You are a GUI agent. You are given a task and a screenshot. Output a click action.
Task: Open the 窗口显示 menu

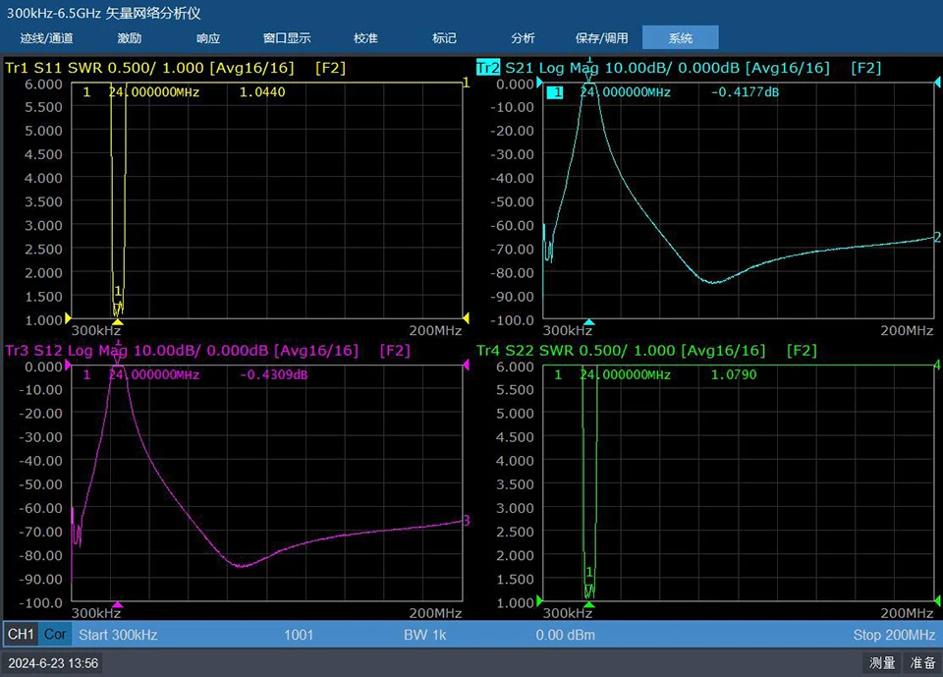(x=287, y=38)
